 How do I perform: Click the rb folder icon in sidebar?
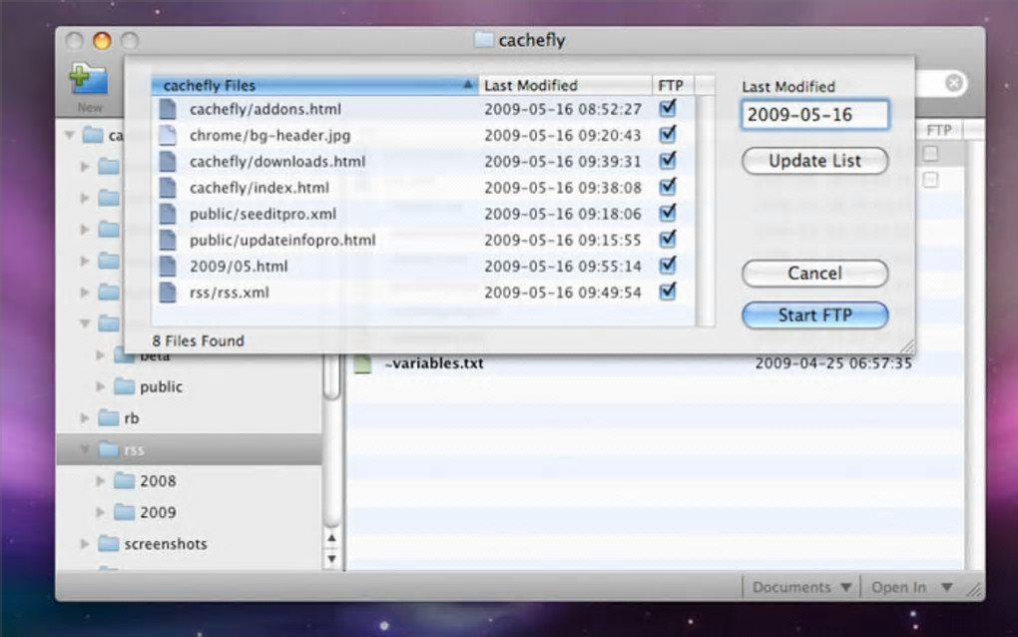coord(109,418)
